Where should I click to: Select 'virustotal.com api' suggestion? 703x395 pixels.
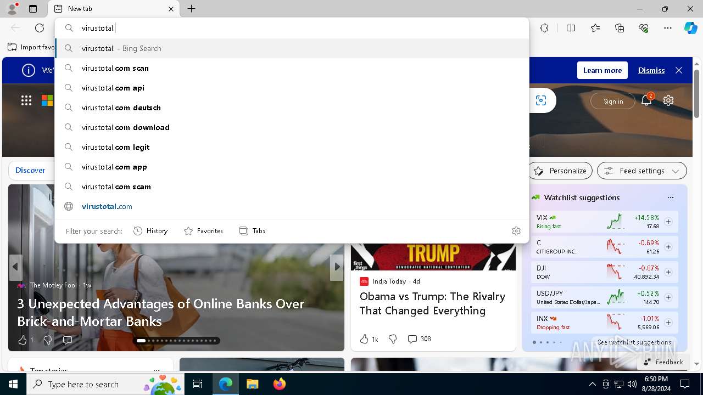coord(292,88)
